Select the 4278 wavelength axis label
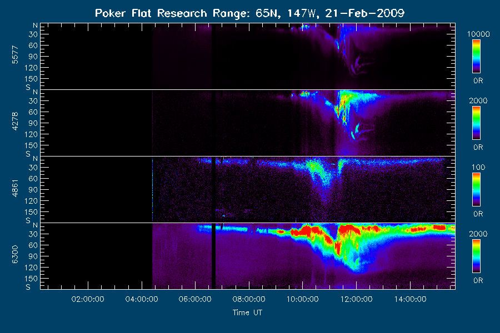This screenshot has height=333, width=500. (15, 122)
